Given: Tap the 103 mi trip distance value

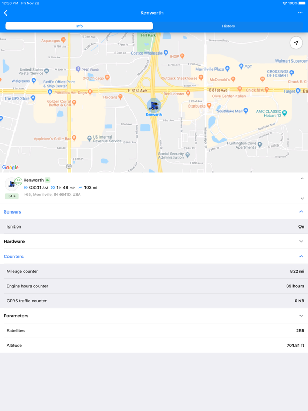Looking at the screenshot, I should pos(90,188).
